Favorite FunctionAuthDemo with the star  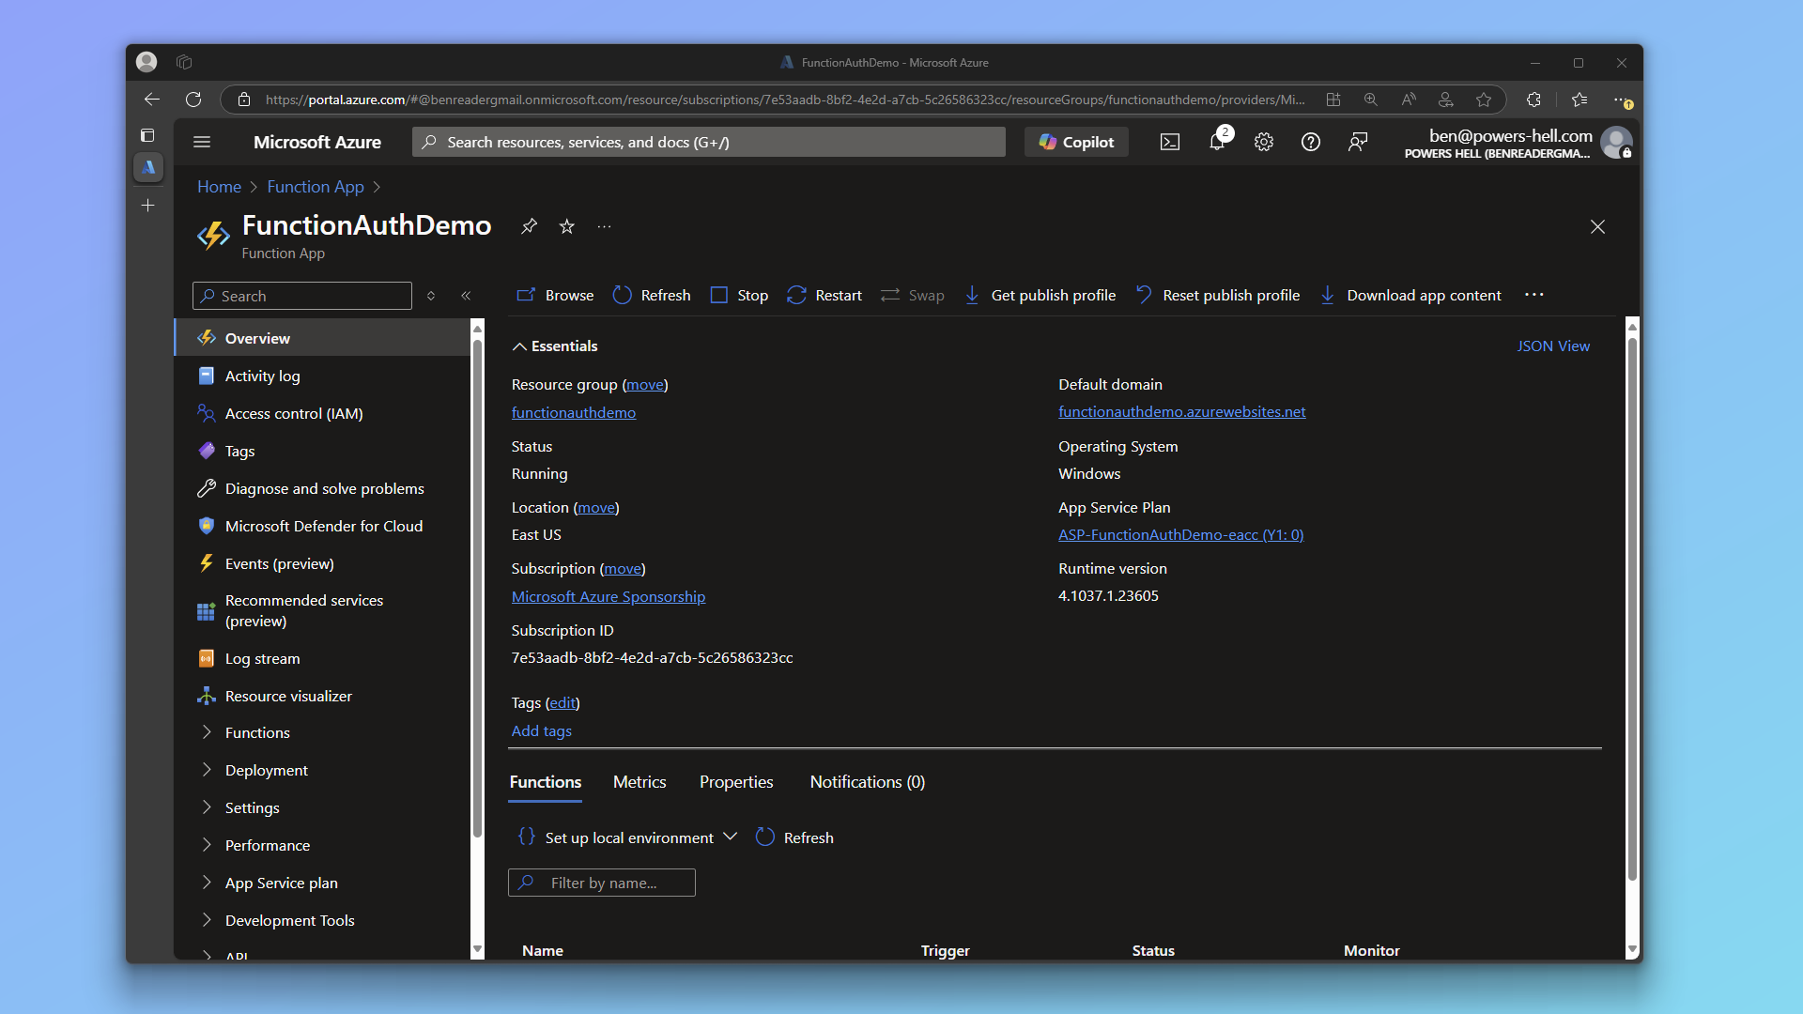(566, 226)
